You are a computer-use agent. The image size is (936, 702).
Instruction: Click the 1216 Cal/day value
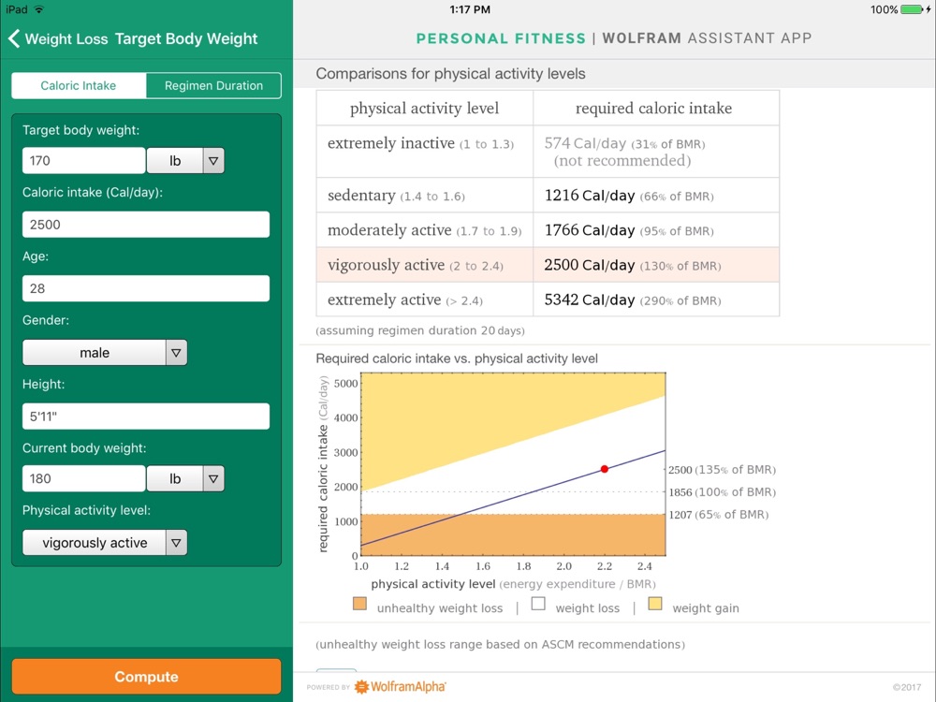[589, 196]
